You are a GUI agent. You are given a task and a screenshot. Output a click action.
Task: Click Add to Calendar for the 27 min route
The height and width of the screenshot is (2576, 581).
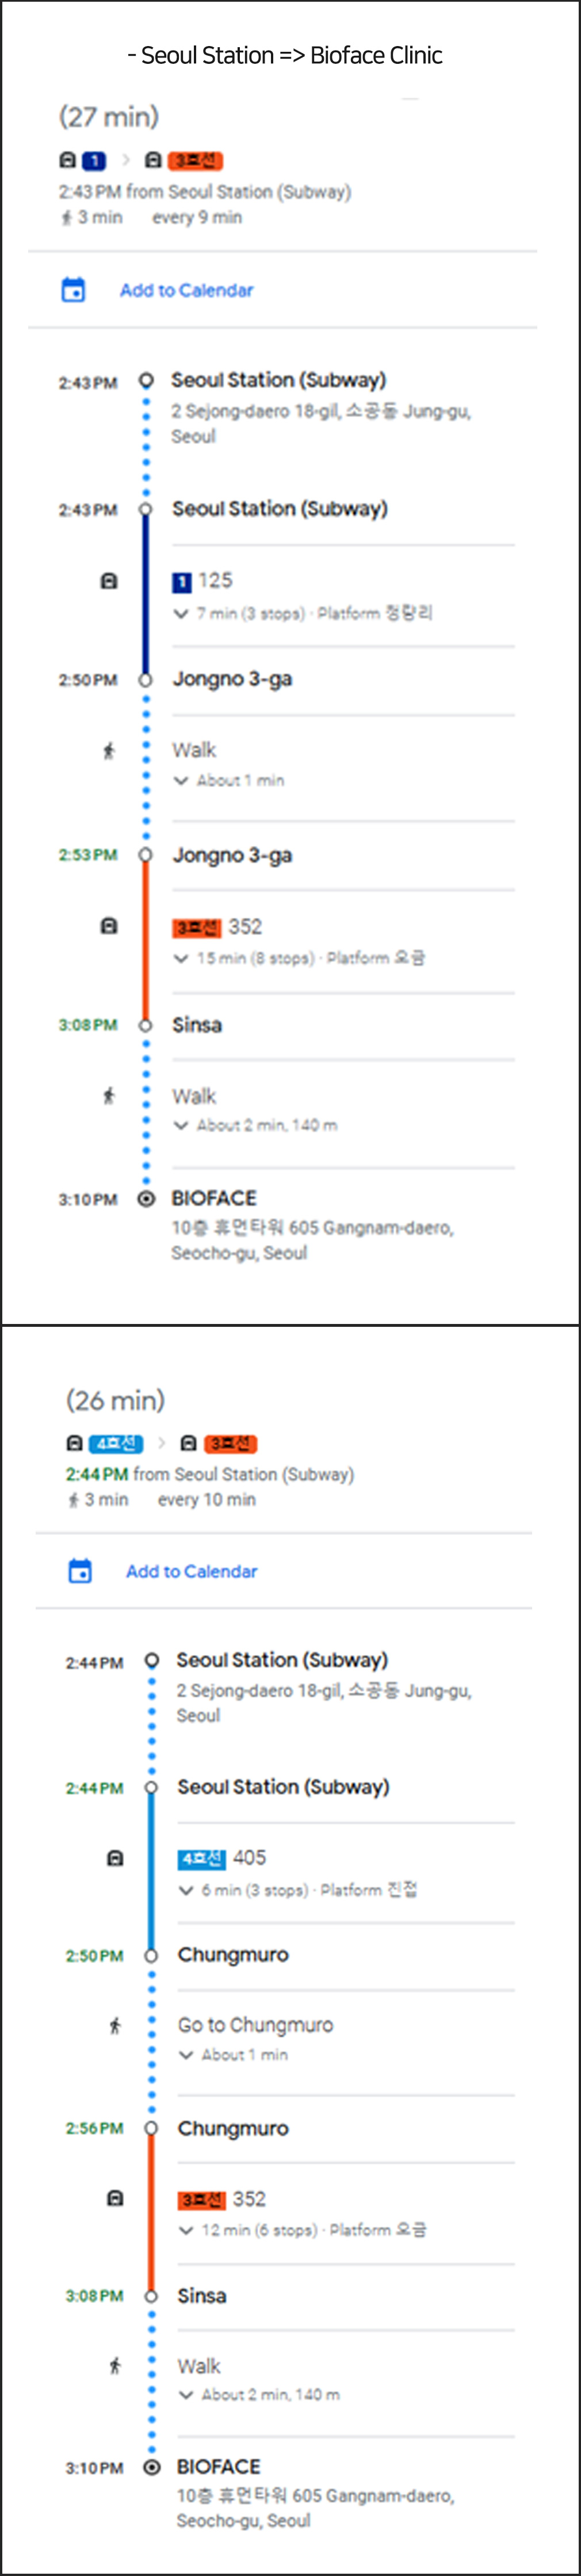[186, 290]
